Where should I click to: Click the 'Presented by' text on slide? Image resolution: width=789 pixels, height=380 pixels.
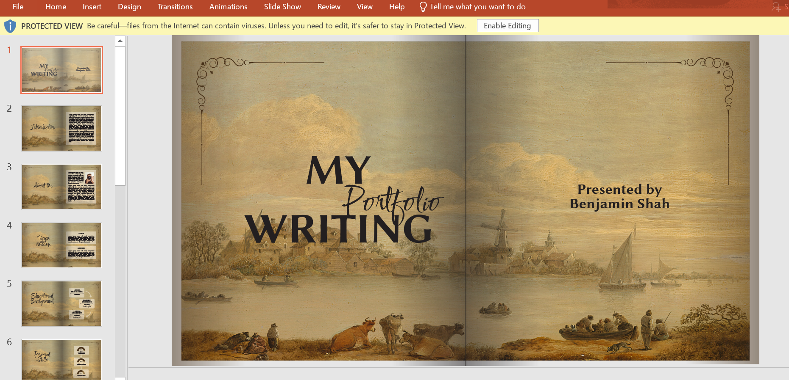[620, 189]
